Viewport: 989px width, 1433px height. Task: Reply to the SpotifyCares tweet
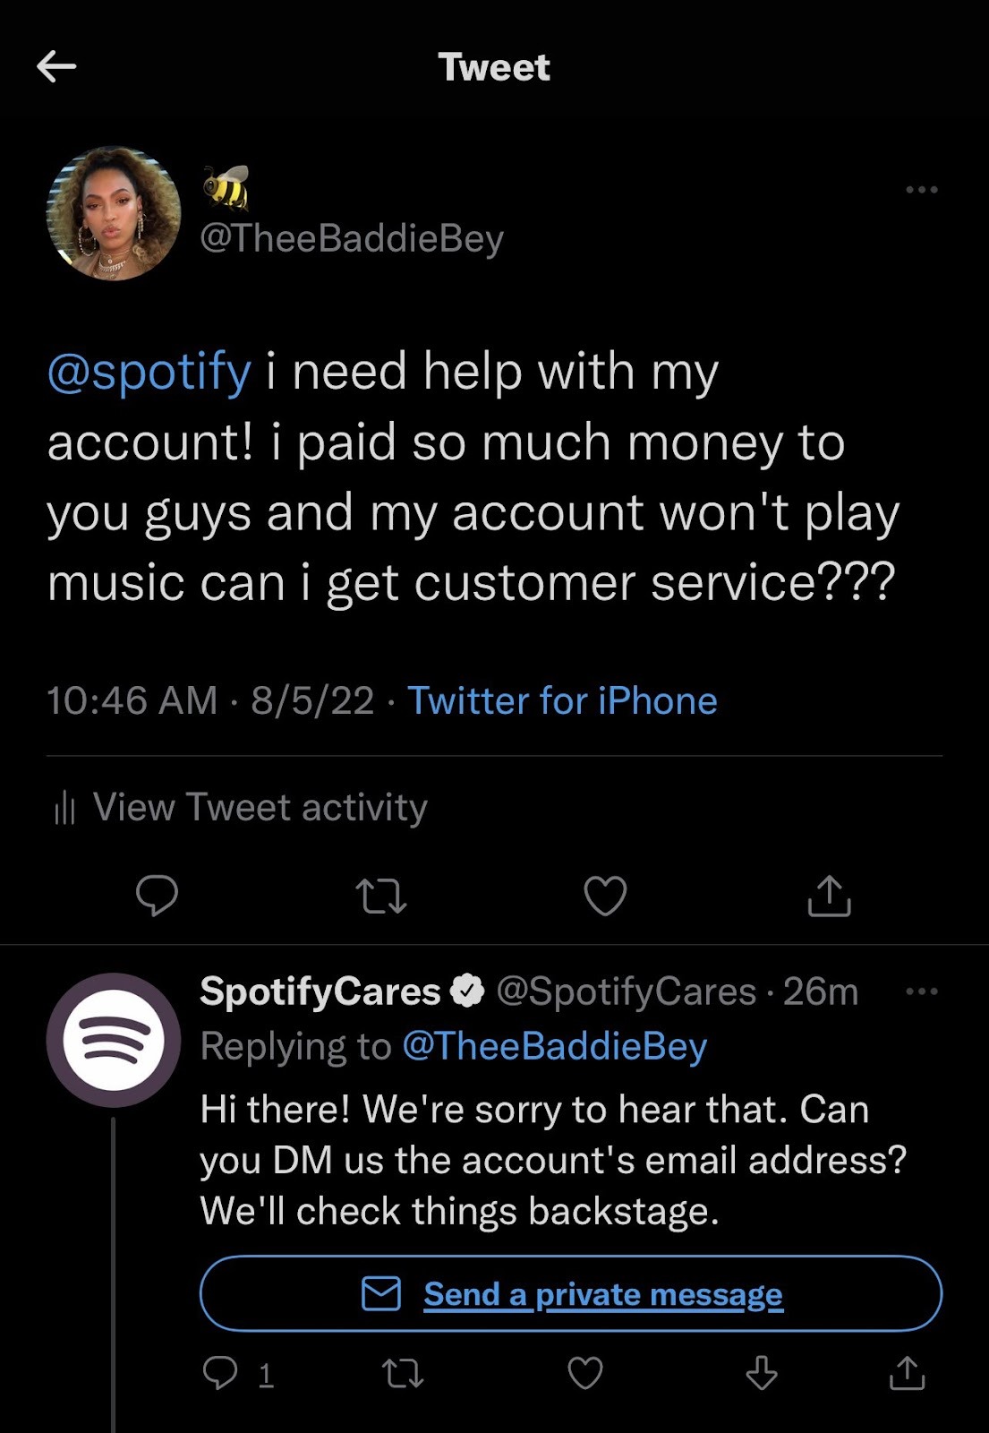click(x=220, y=1372)
